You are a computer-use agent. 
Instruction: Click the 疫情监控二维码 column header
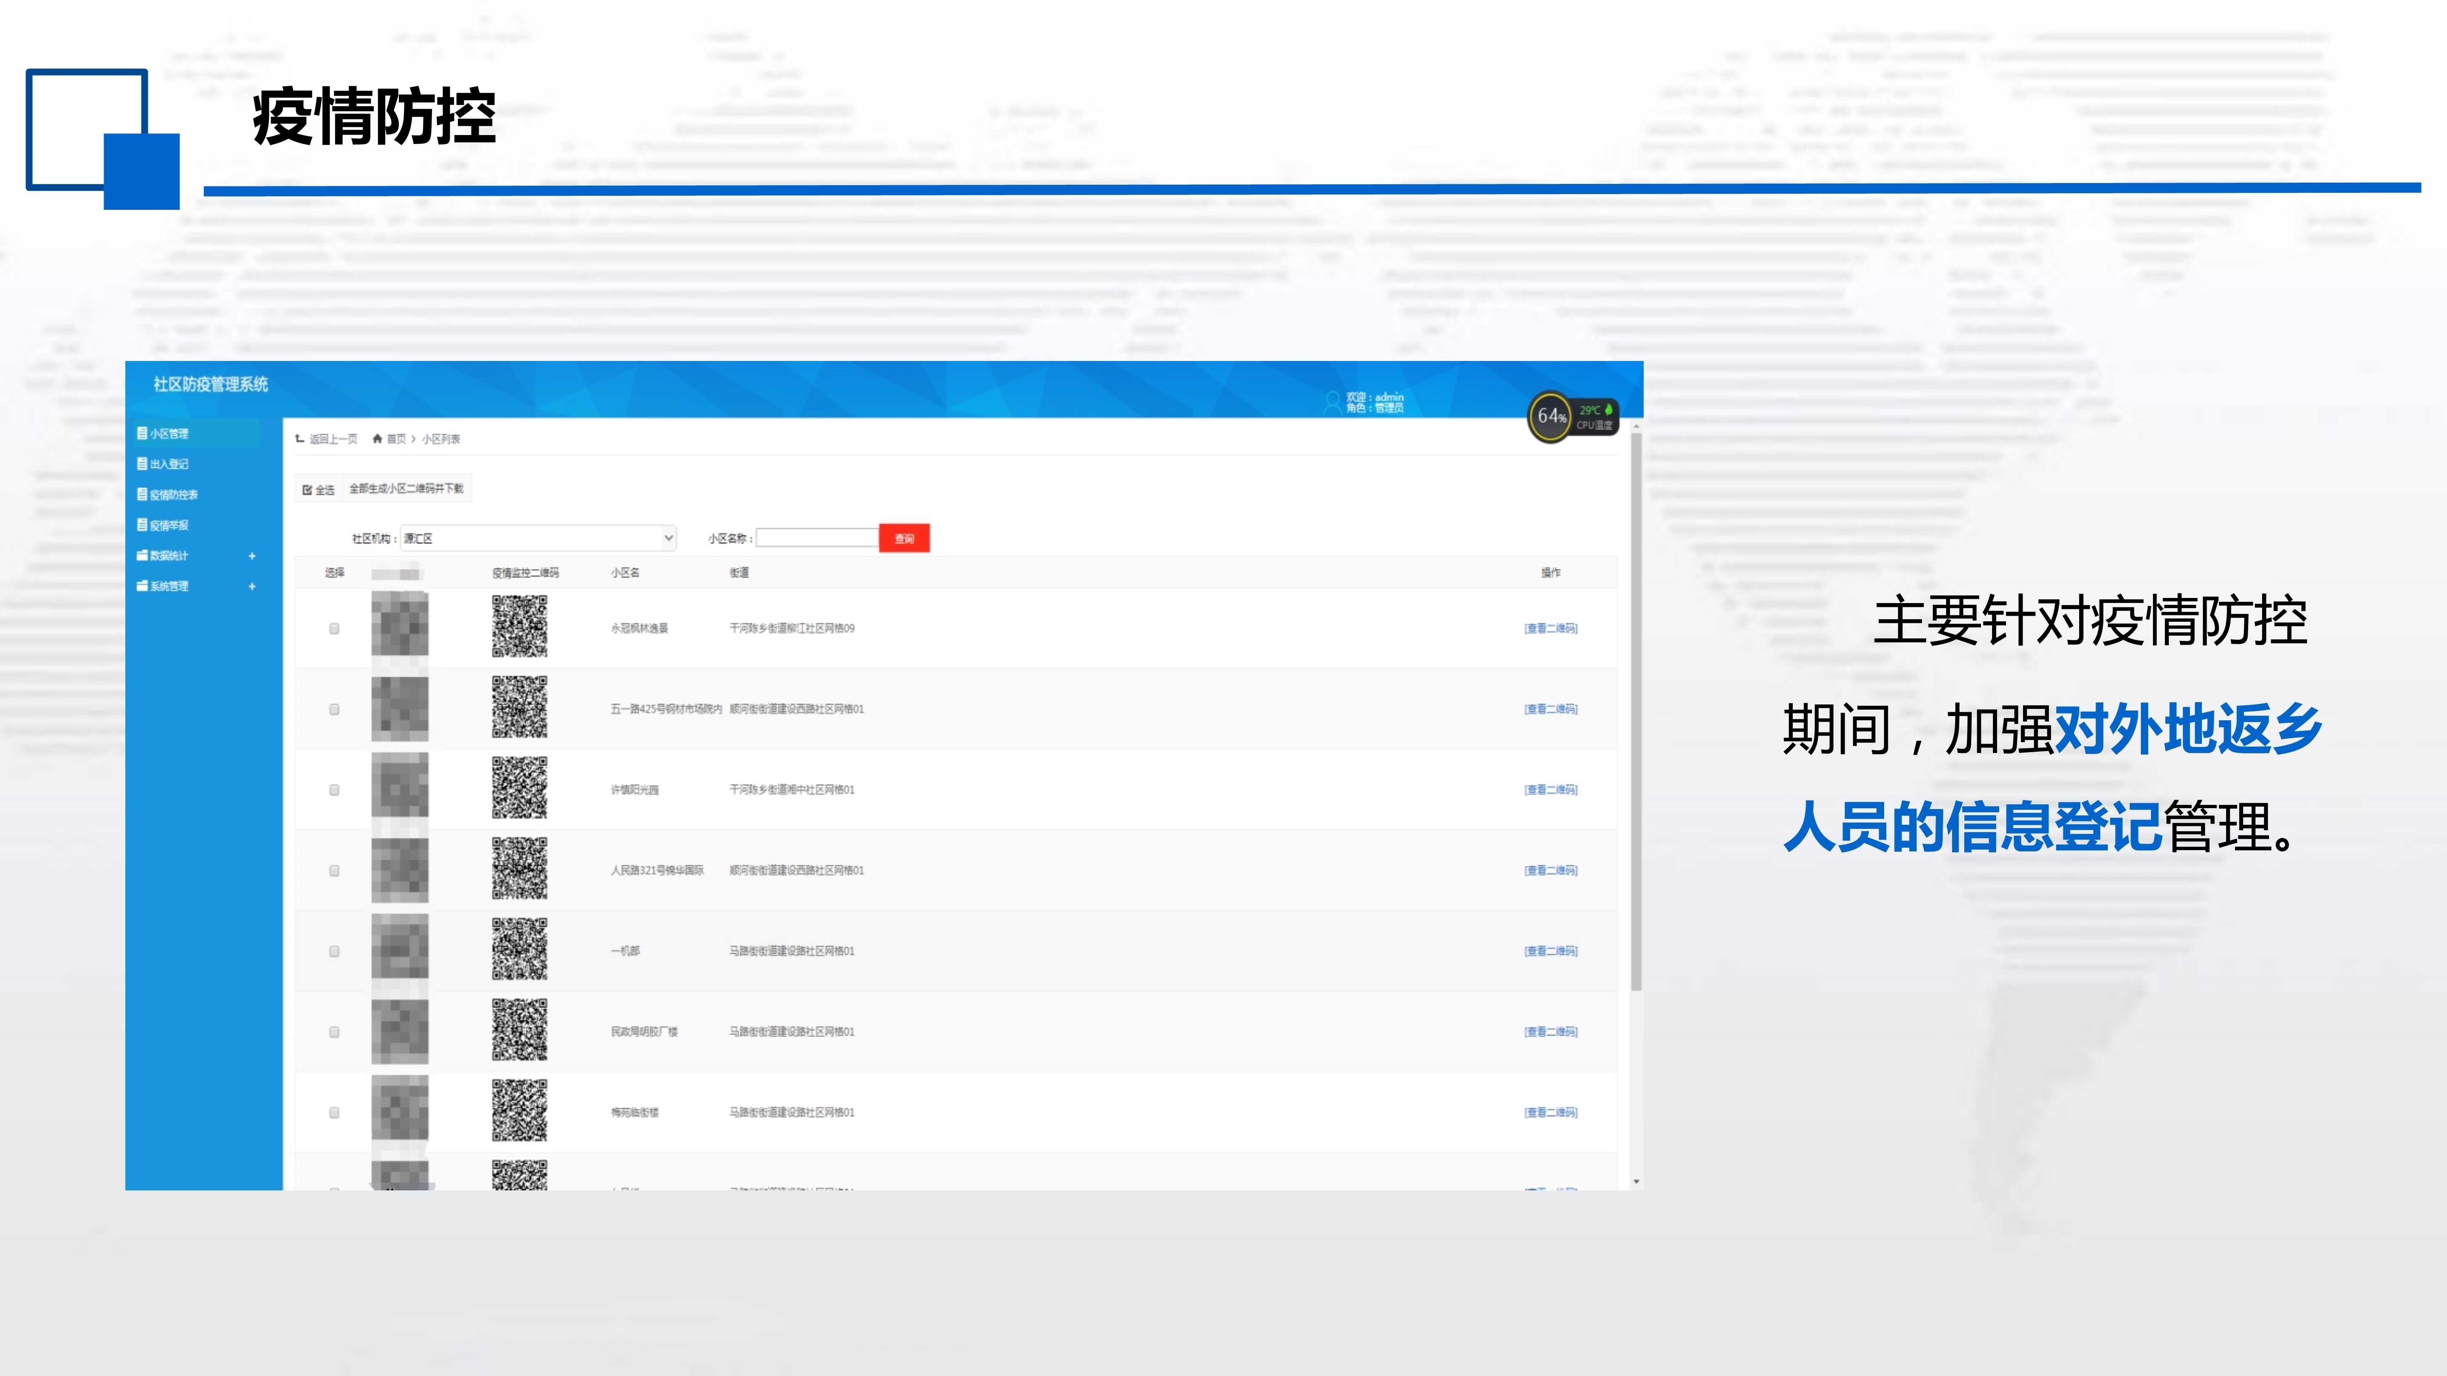(x=526, y=572)
